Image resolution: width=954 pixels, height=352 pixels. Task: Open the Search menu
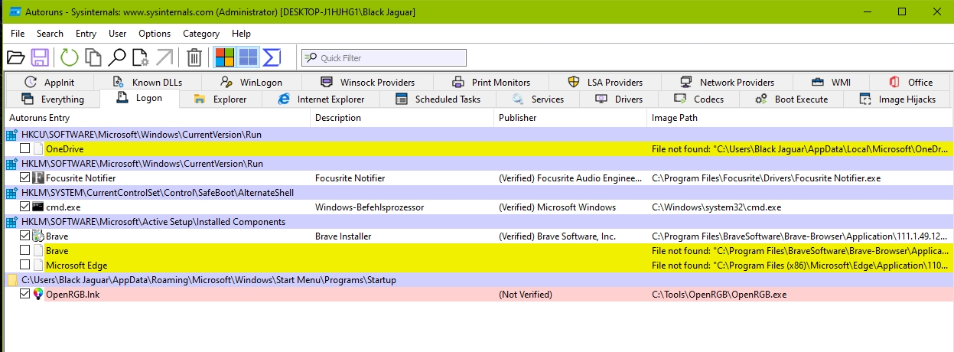coord(50,34)
